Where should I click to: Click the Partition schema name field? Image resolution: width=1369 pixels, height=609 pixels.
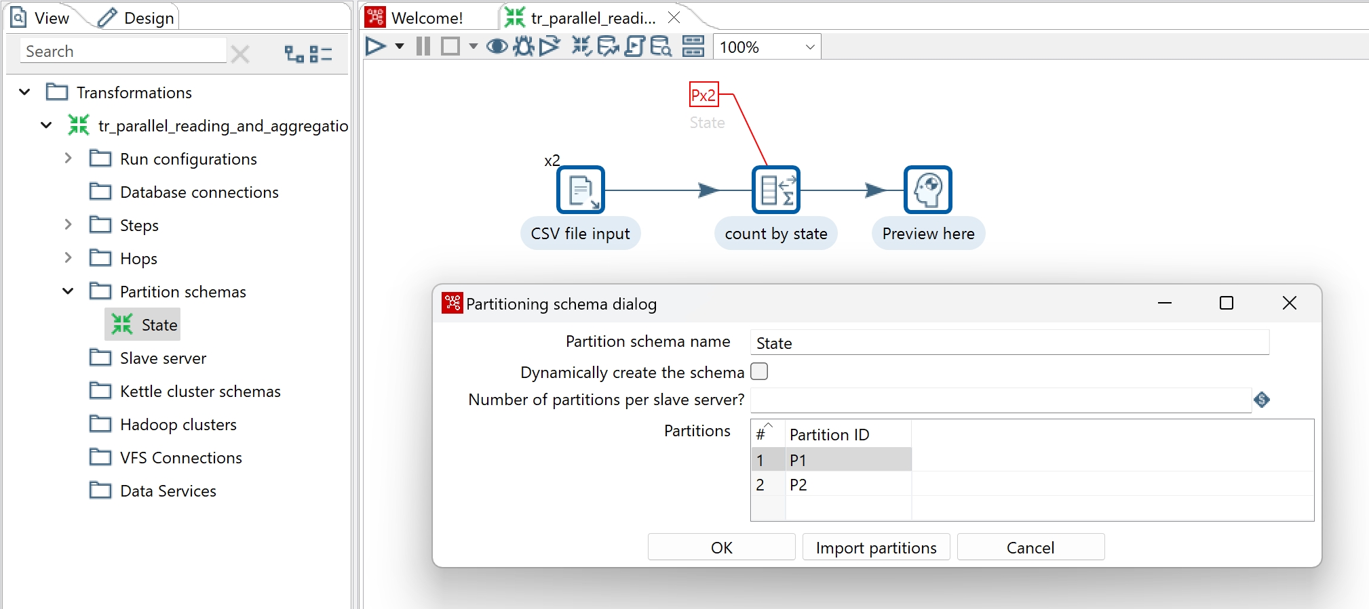point(1009,343)
